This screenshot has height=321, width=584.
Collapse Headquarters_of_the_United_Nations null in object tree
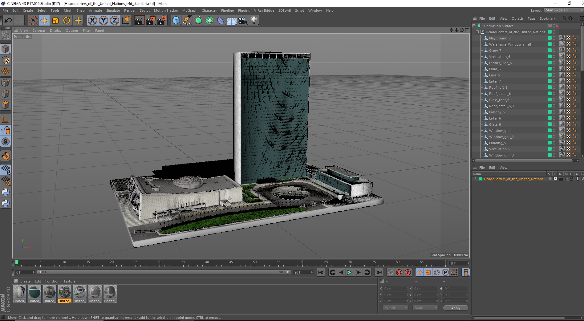477,32
